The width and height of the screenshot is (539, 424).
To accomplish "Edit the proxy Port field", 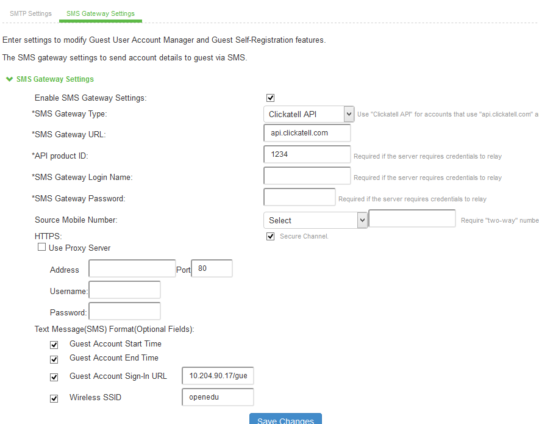I will tap(212, 268).
